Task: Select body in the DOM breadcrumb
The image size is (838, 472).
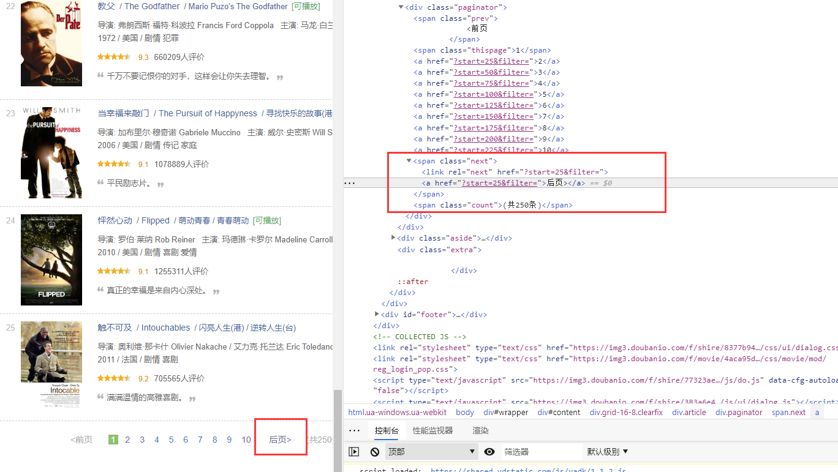Action: pos(465,412)
